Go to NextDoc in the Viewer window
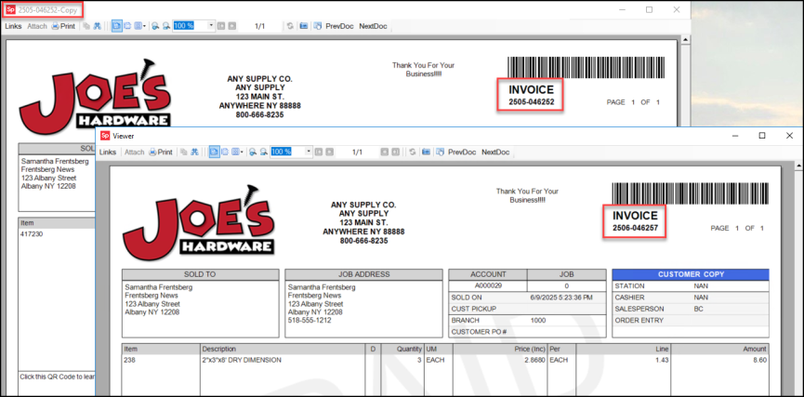 click(x=495, y=152)
